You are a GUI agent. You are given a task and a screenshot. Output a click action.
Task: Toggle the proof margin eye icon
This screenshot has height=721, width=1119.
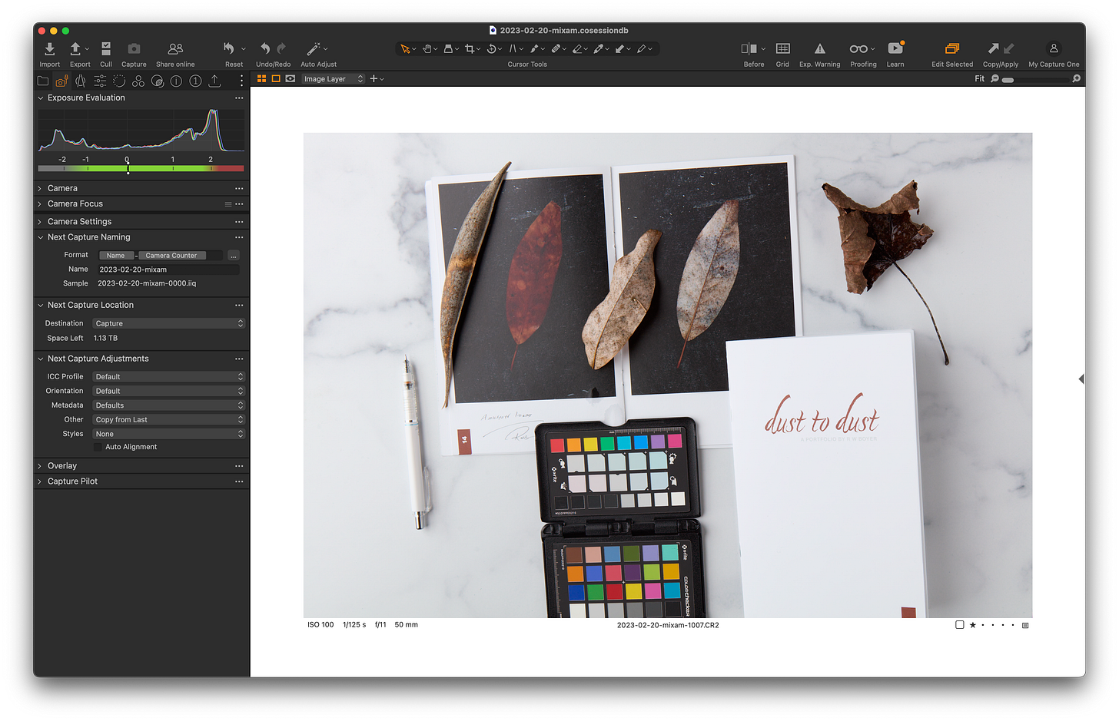(291, 79)
